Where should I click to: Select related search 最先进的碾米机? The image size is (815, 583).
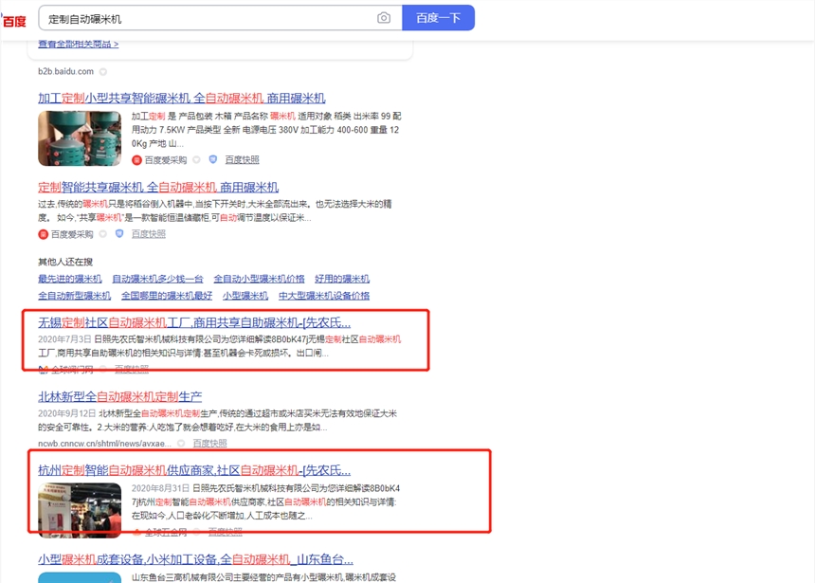(69, 279)
